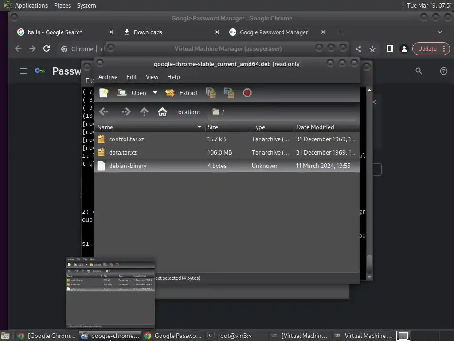Image resolution: width=454 pixels, height=341 pixels.
Task: Switch to the Downloads tab in Chrome
Action: (171, 32)
